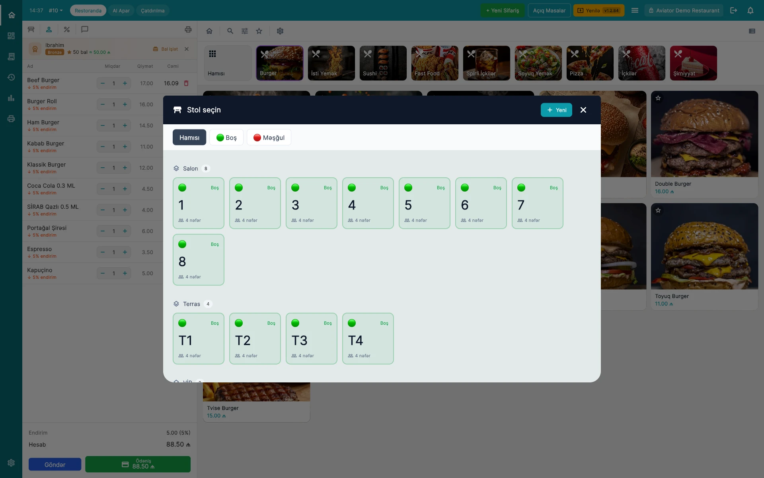Open the Açıq Masalar list

(549, 10)
